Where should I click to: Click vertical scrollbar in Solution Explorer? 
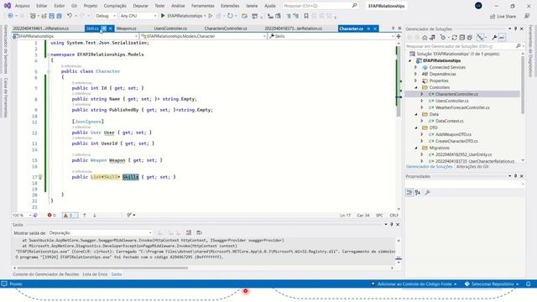(x=523, y=86)
